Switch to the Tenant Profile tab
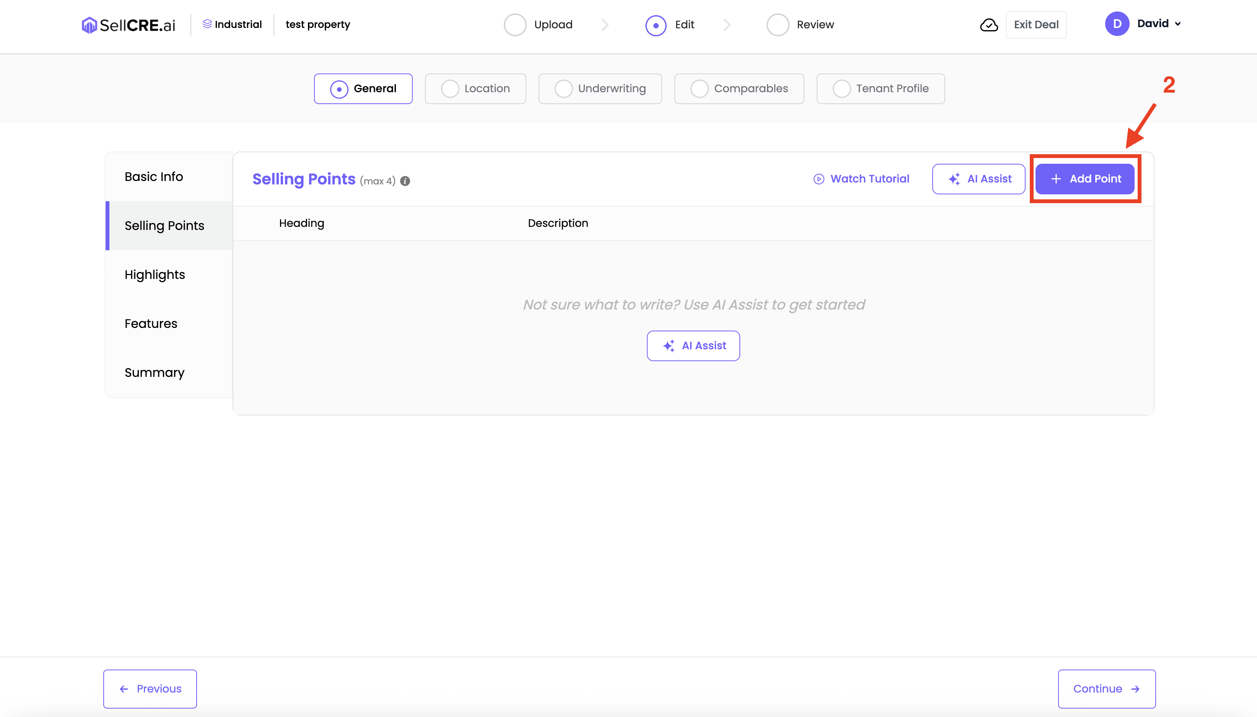The width and height of the screenshot is (1257, 717). 880,89
